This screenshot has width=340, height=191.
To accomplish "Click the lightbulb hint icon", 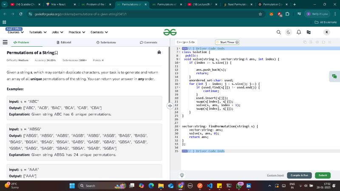I will (x=182, y=175).
